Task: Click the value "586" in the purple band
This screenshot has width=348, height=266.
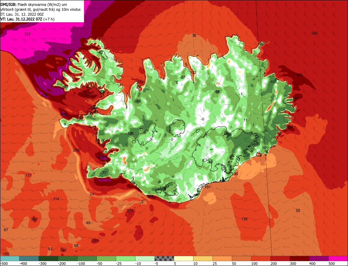Action: pos(44,95)
